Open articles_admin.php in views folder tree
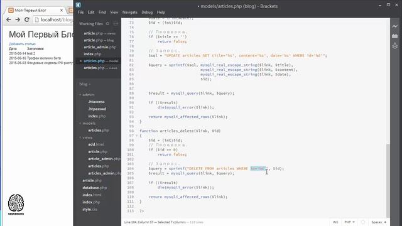 104,173
